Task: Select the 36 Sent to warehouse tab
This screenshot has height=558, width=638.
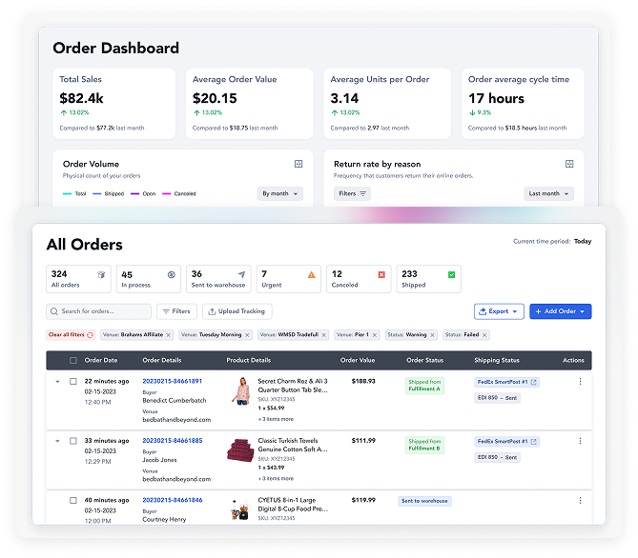Action: (218, 279)
